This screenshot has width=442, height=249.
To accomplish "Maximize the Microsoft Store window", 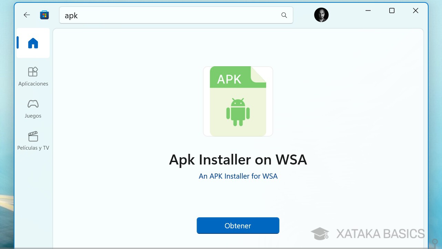I will pos(392,10).
